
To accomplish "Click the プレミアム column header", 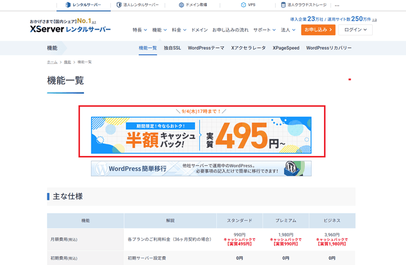I will [286, 220].
